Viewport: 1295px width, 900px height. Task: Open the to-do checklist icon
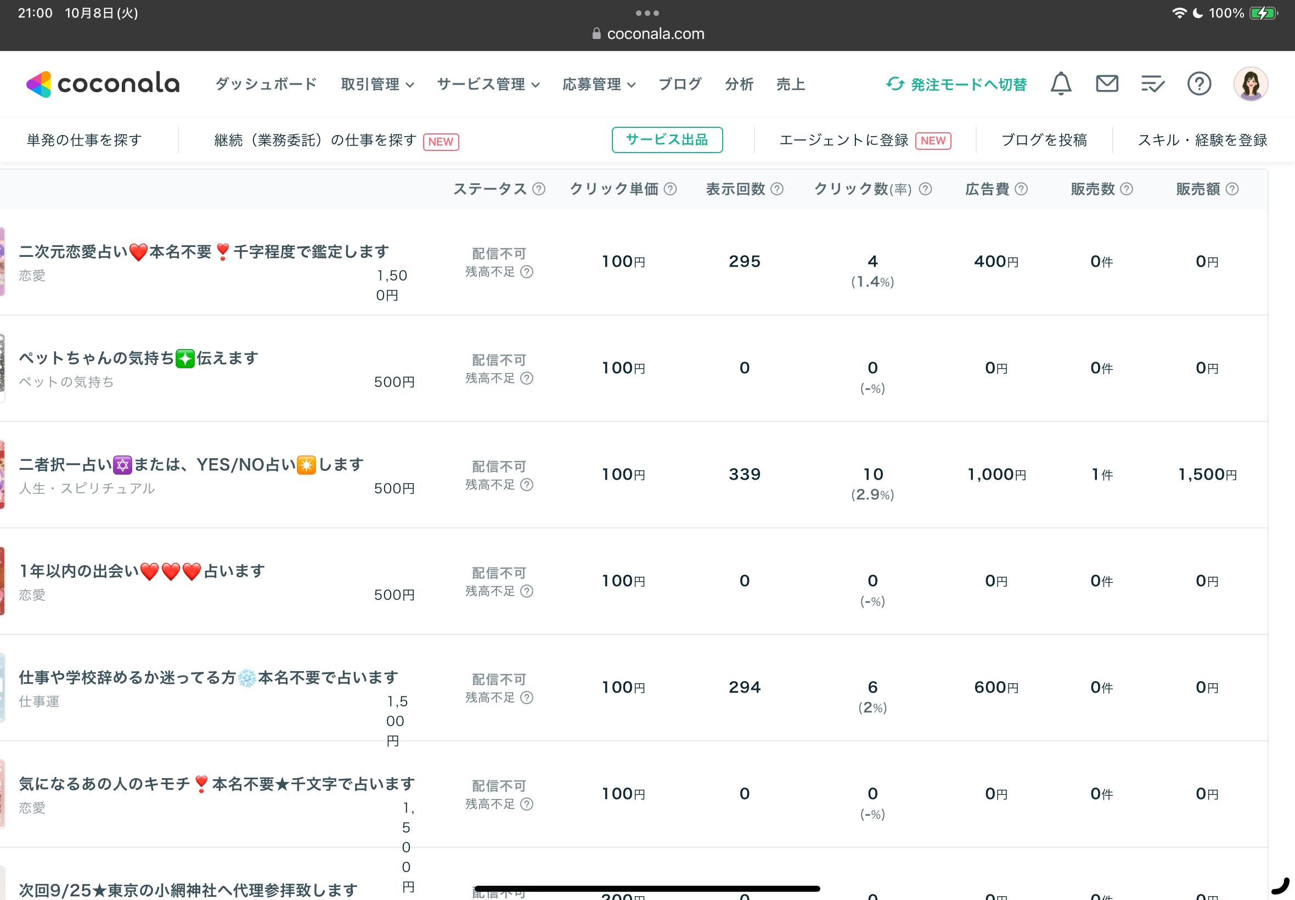pos(1152,84)
